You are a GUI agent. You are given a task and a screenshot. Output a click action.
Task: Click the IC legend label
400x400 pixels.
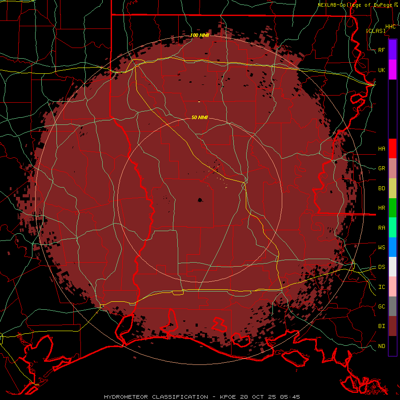[x=381, y=287]
